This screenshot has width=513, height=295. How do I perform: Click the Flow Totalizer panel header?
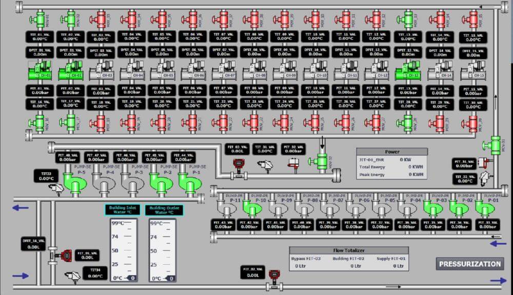(x=349, y=251)
